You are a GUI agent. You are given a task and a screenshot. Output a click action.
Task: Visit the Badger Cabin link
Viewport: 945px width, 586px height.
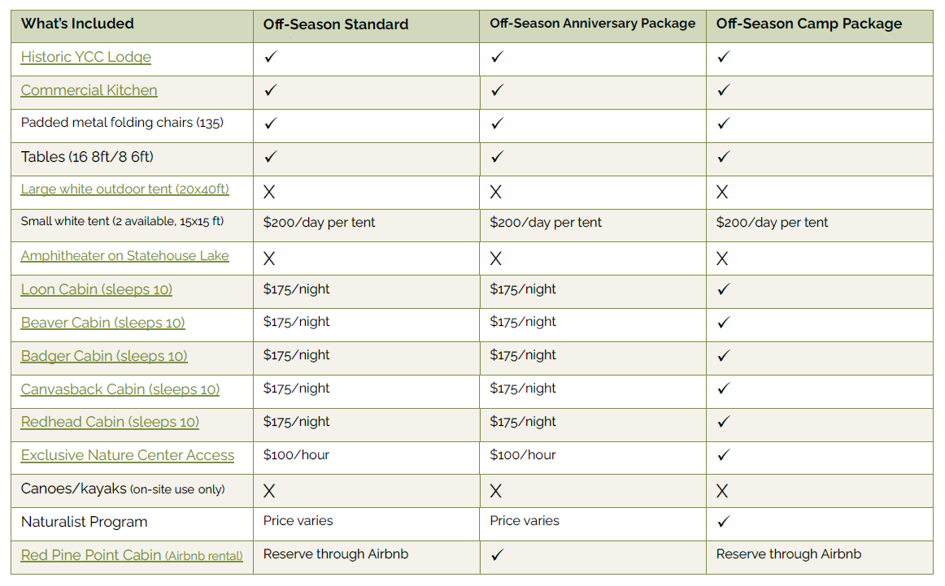point(104,356)
